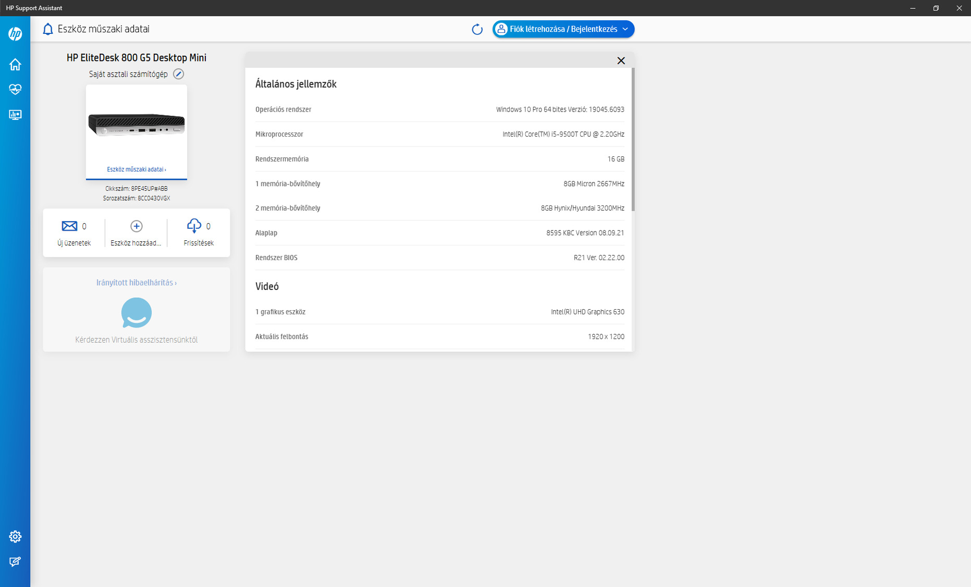
Task: Select the Intel Core i5-9500T processor value
Action: 563,134
